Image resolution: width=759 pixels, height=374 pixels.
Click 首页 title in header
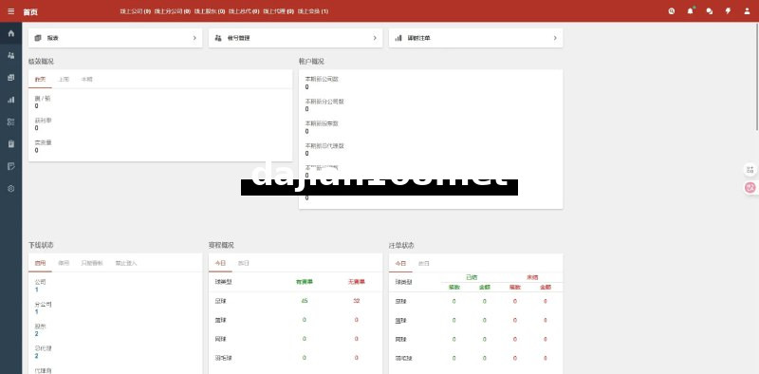[30, 11]
